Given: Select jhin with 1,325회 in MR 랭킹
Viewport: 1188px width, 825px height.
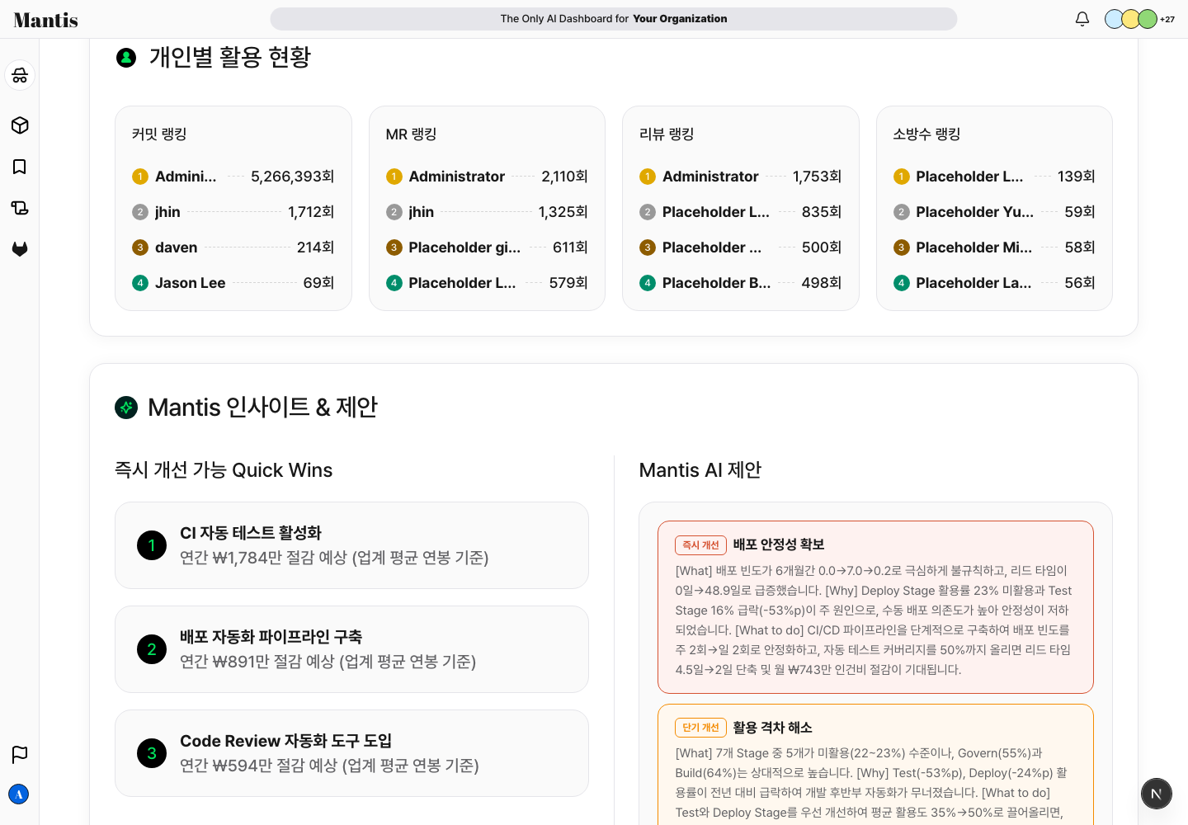Looking at the screenshot, I should 487,212.
